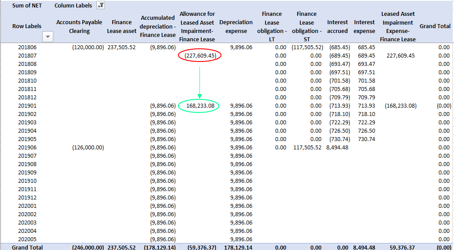This screenshot has height=250, width=454.
Task: Click the 8,494.48 interest accrued cell in 201906
Action: (338, 147)
